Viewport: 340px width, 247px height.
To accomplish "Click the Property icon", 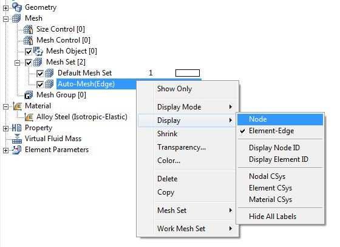I will [x=17, y=128].
